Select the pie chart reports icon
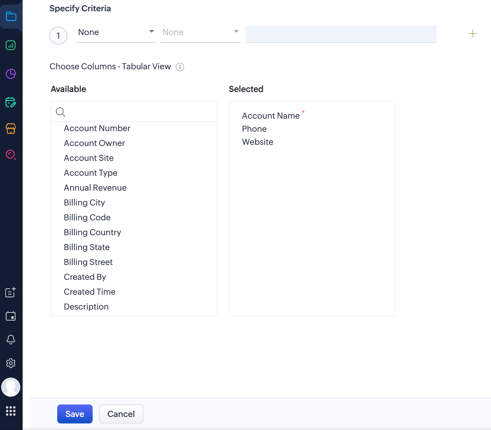The height and width of the screenshot is (430, 491). pos(11,74)
